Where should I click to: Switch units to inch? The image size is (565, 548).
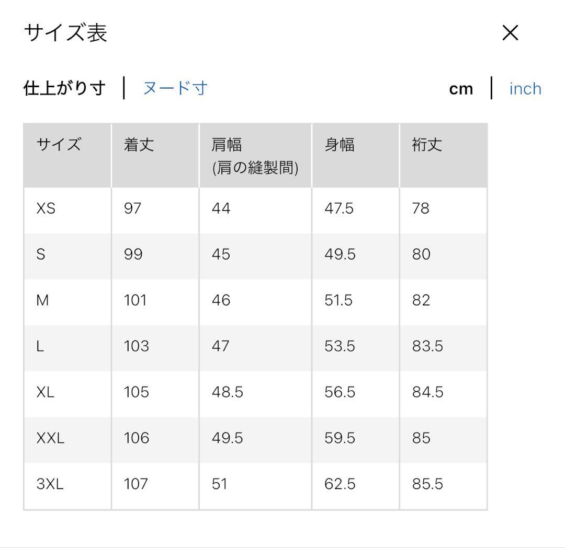click(x=525, y=88)
